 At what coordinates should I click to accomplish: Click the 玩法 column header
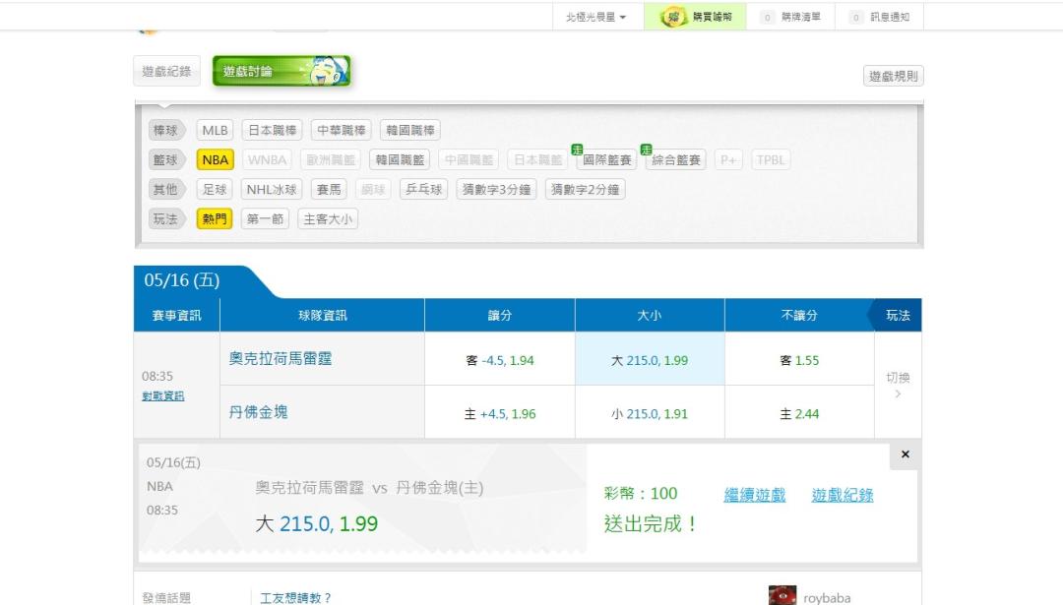pyautogui.click(x=899, y=315)
